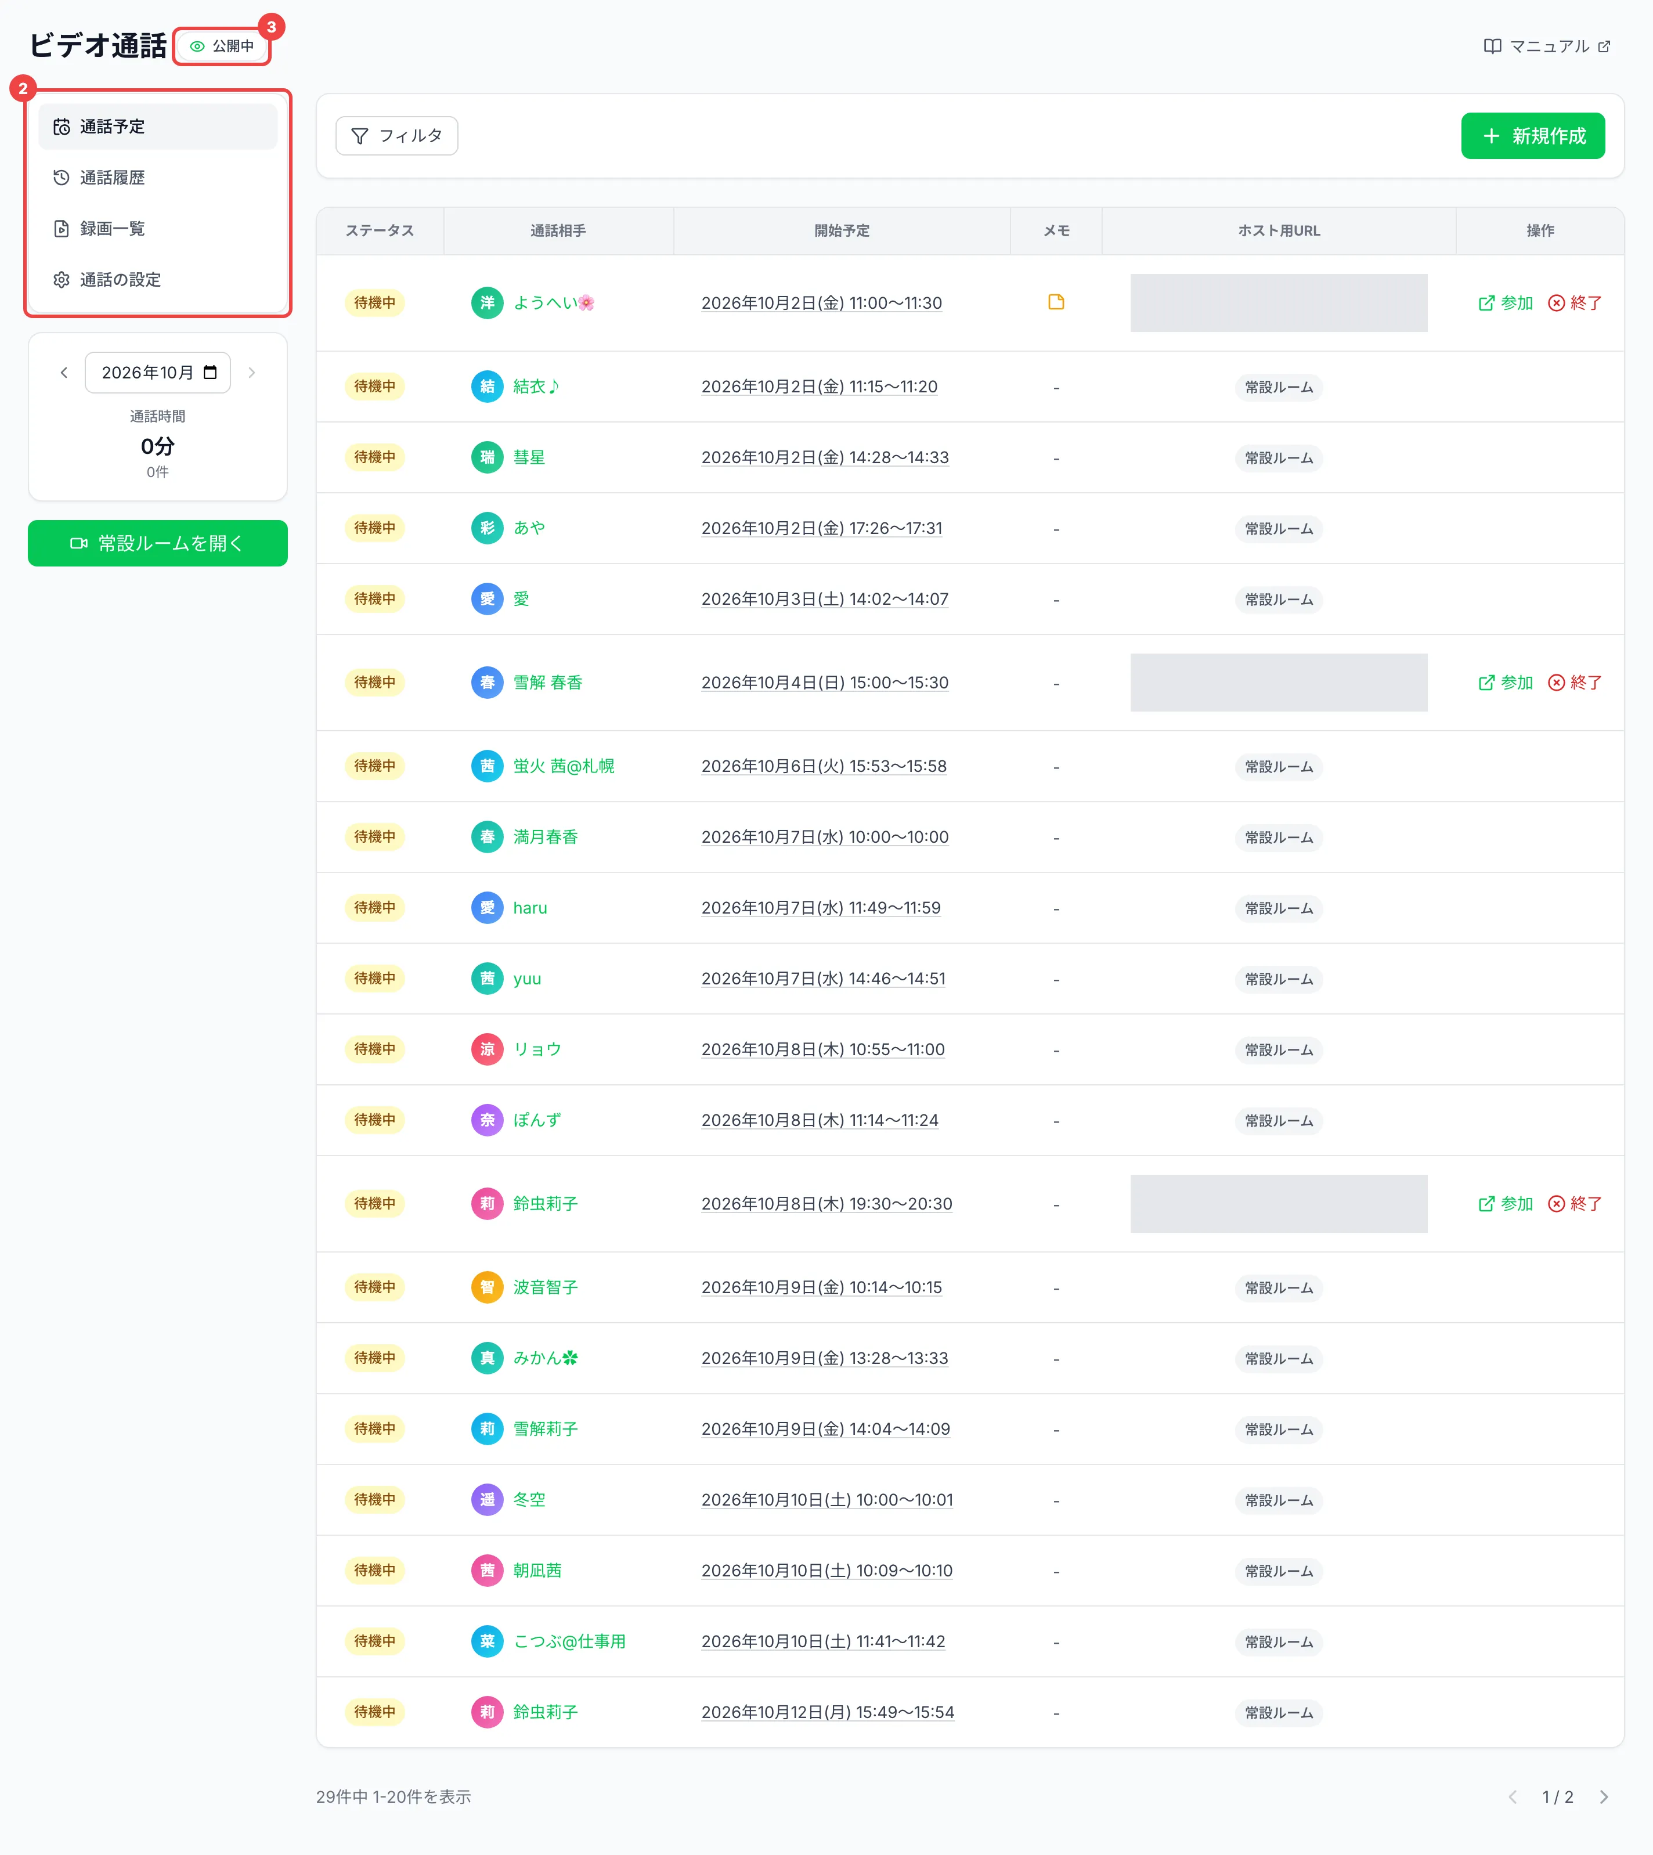
Task: Click 終了 for 雪解 春香's call
Action: coord(1575,682)
